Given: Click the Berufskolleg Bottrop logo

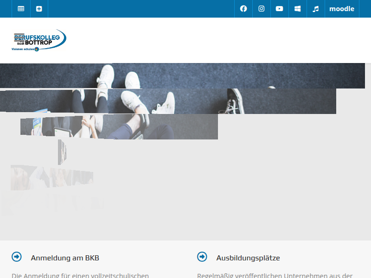Looking at the screenshot, I should click(x=39, y=40).
